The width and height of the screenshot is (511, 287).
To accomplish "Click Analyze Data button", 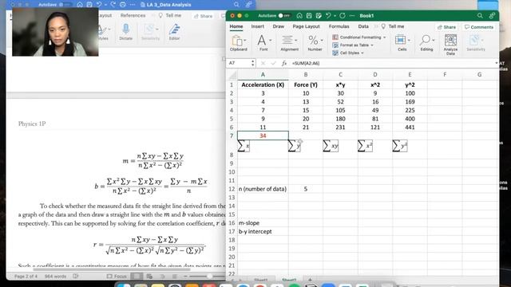I will 450,45.
